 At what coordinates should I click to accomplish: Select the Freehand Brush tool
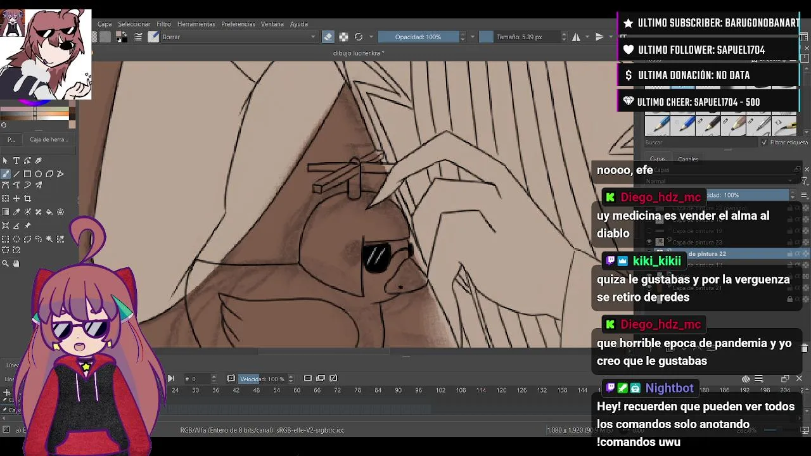[x=5, y=174]
